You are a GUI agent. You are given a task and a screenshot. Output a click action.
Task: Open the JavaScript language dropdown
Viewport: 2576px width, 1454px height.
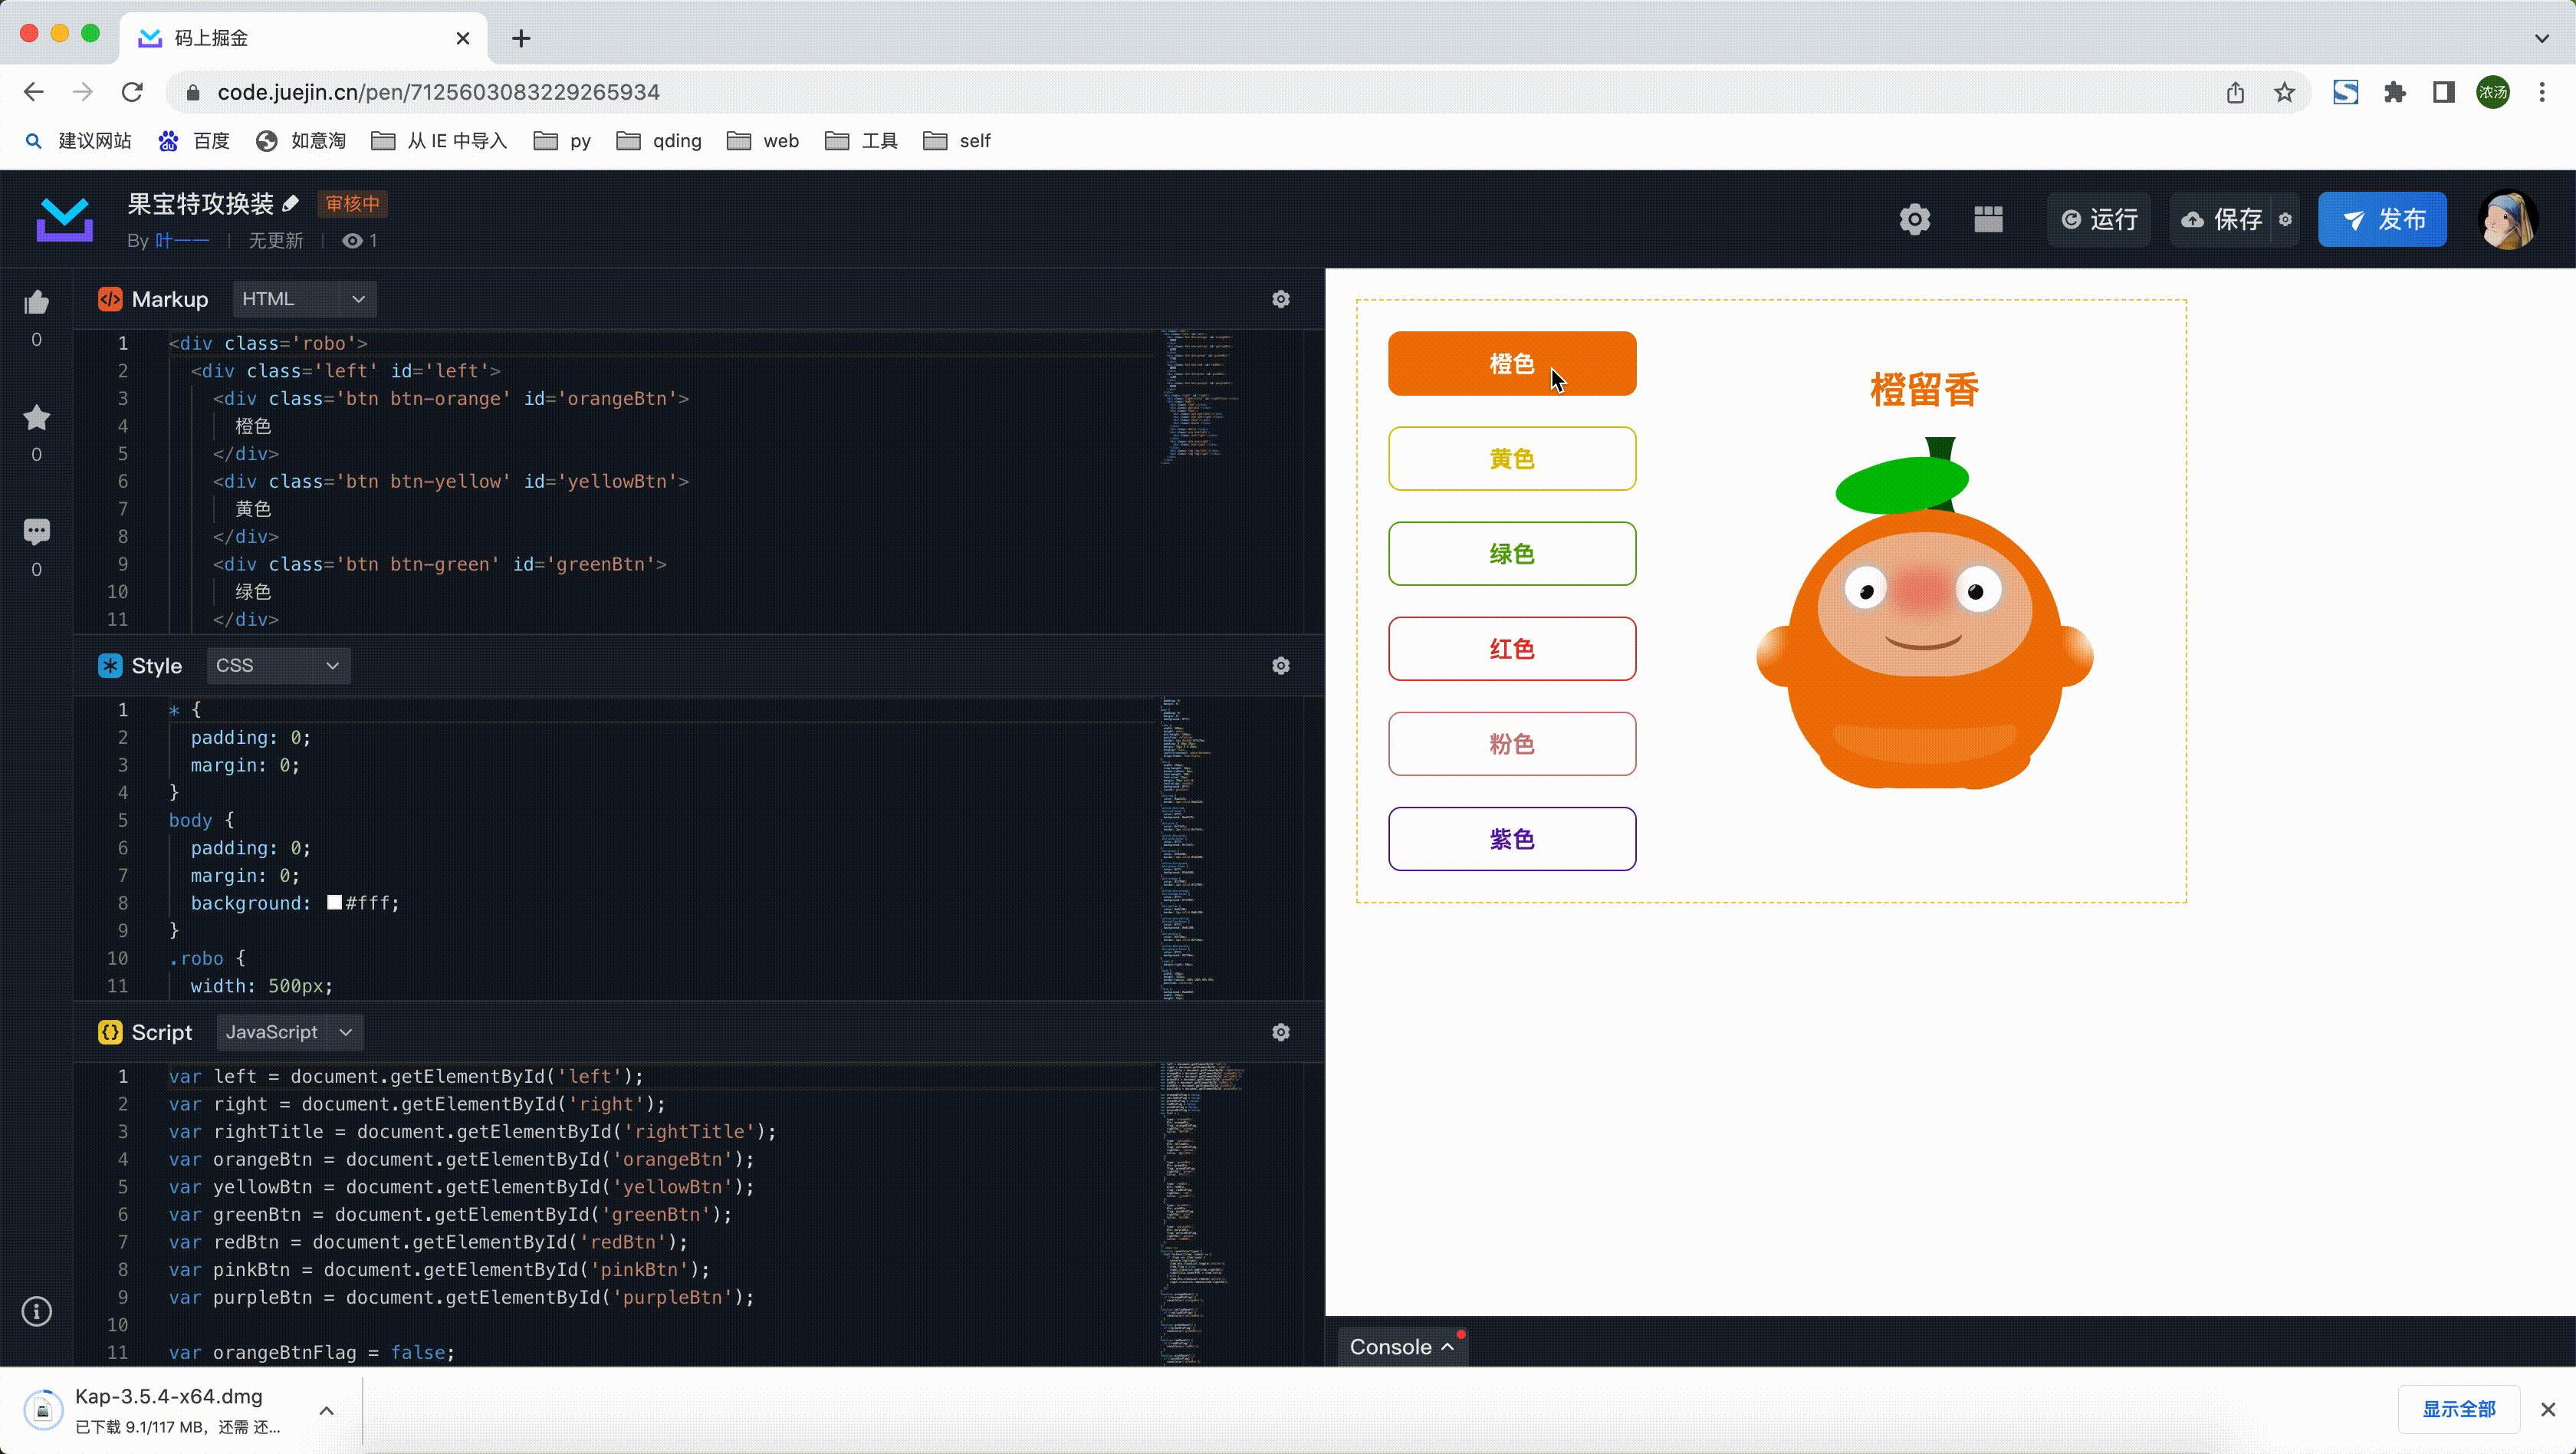pyautogui.click(x=289, y=1032)
